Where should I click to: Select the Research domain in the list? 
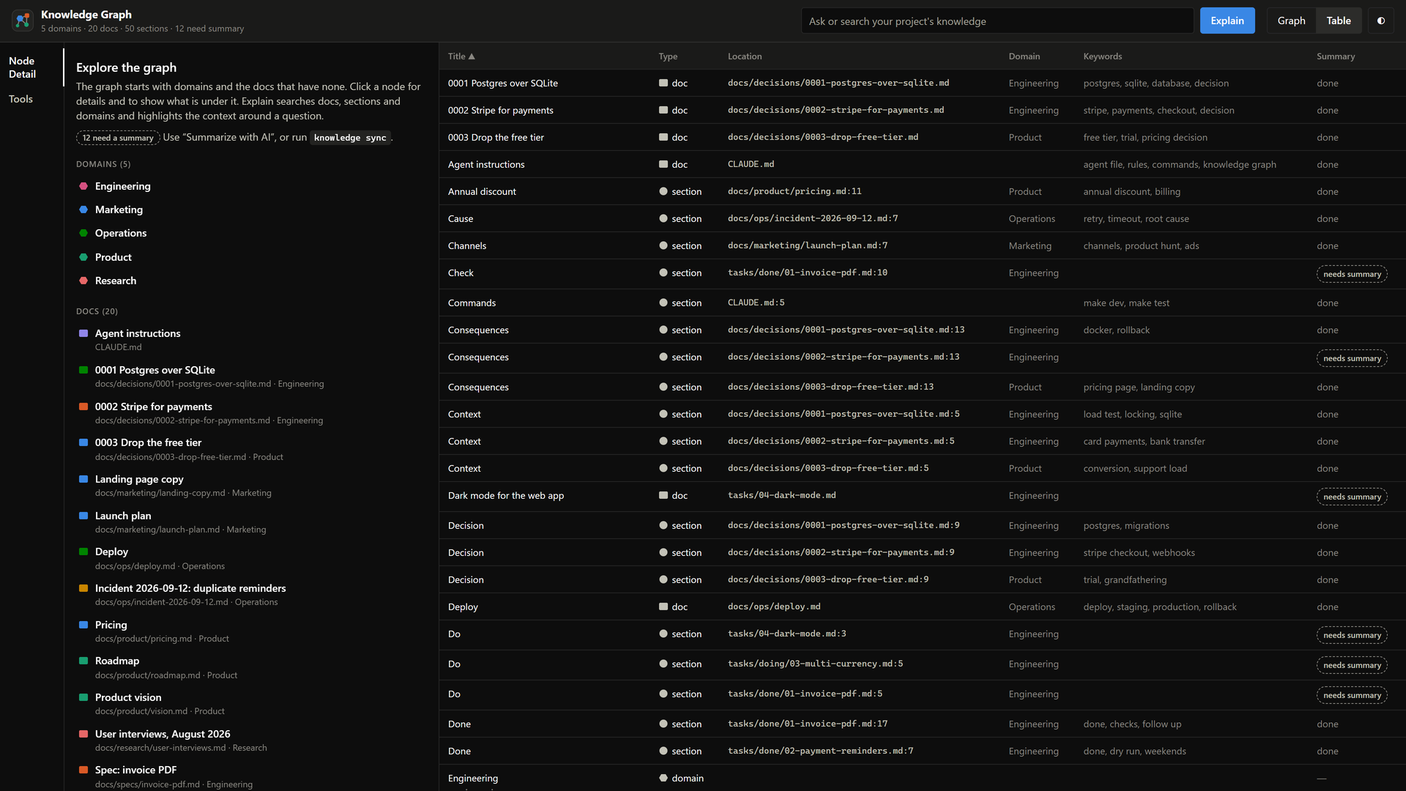[116, 281]
